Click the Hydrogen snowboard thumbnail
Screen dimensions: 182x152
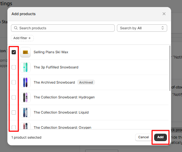pyautogui.click(x=25, y=97)
